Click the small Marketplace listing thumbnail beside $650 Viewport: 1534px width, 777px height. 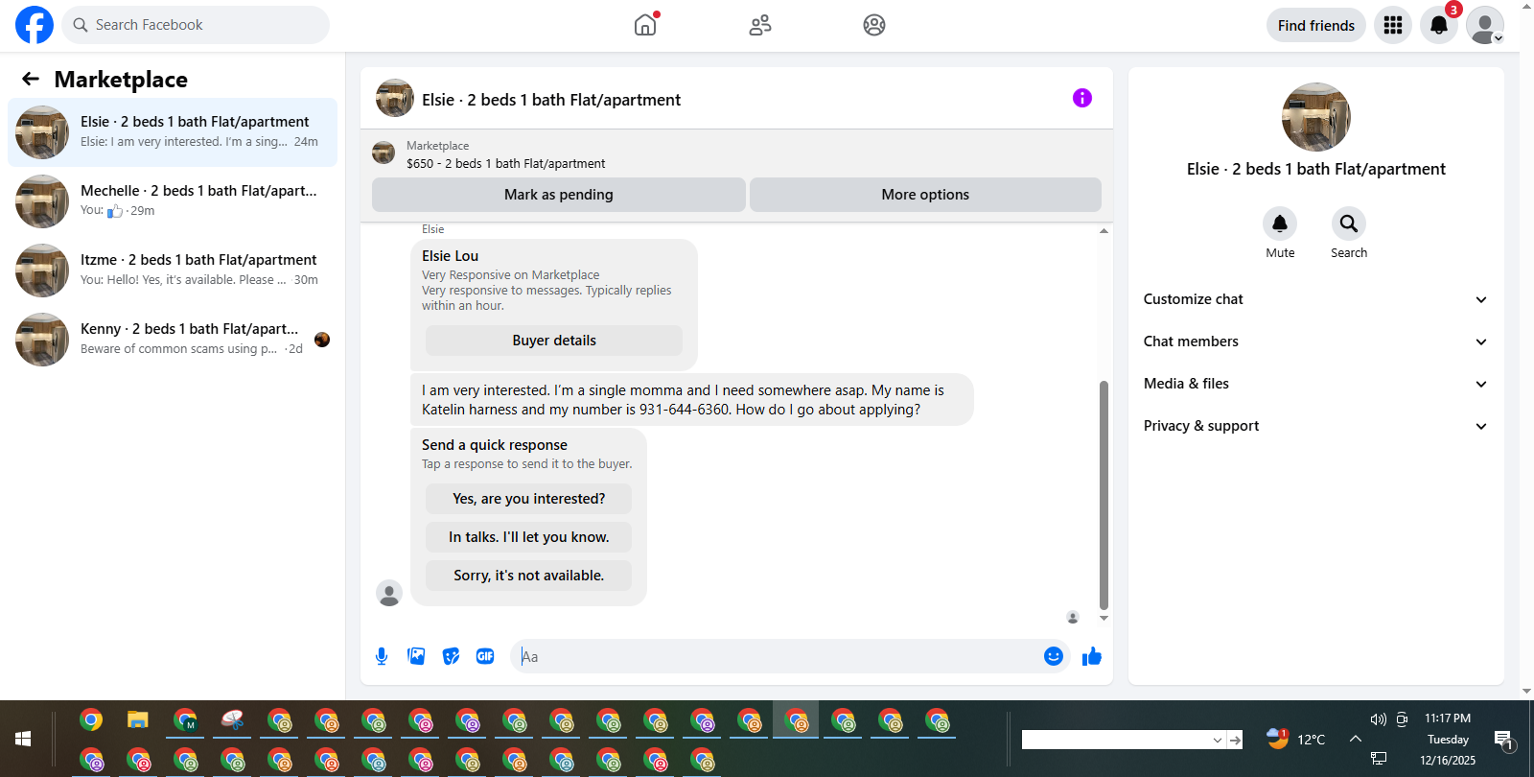383,153
